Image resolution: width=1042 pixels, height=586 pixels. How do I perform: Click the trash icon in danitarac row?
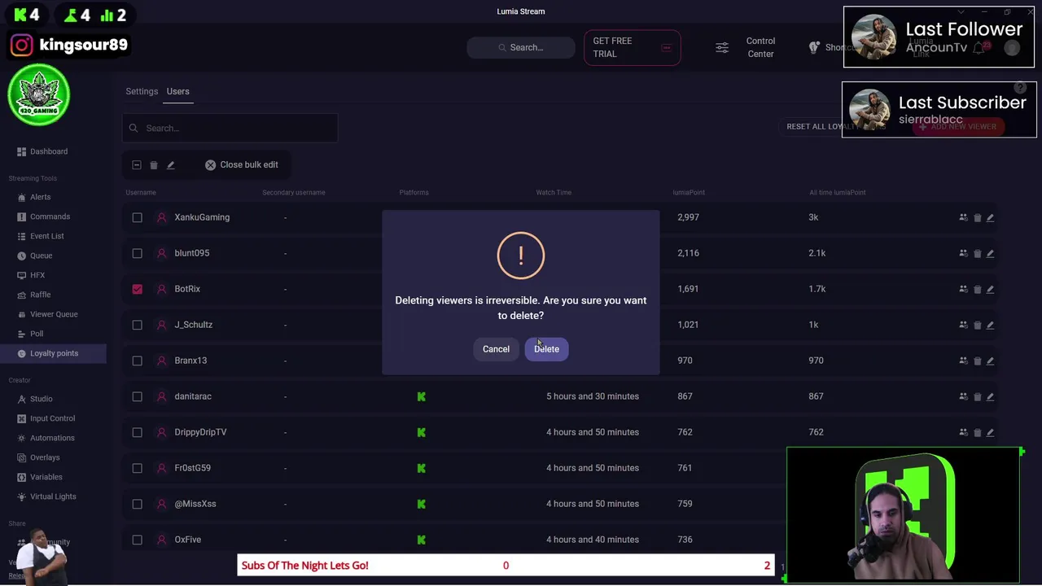(977, 396)
